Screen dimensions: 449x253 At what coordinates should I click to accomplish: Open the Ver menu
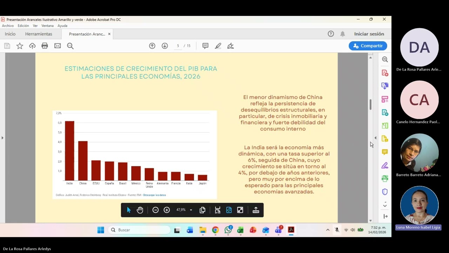[x=35, y=26]
